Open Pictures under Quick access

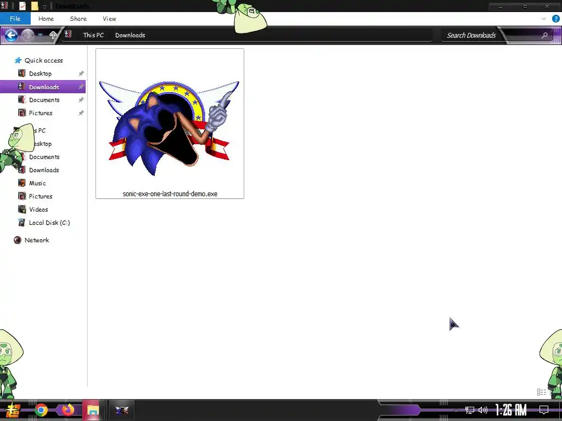41,113
